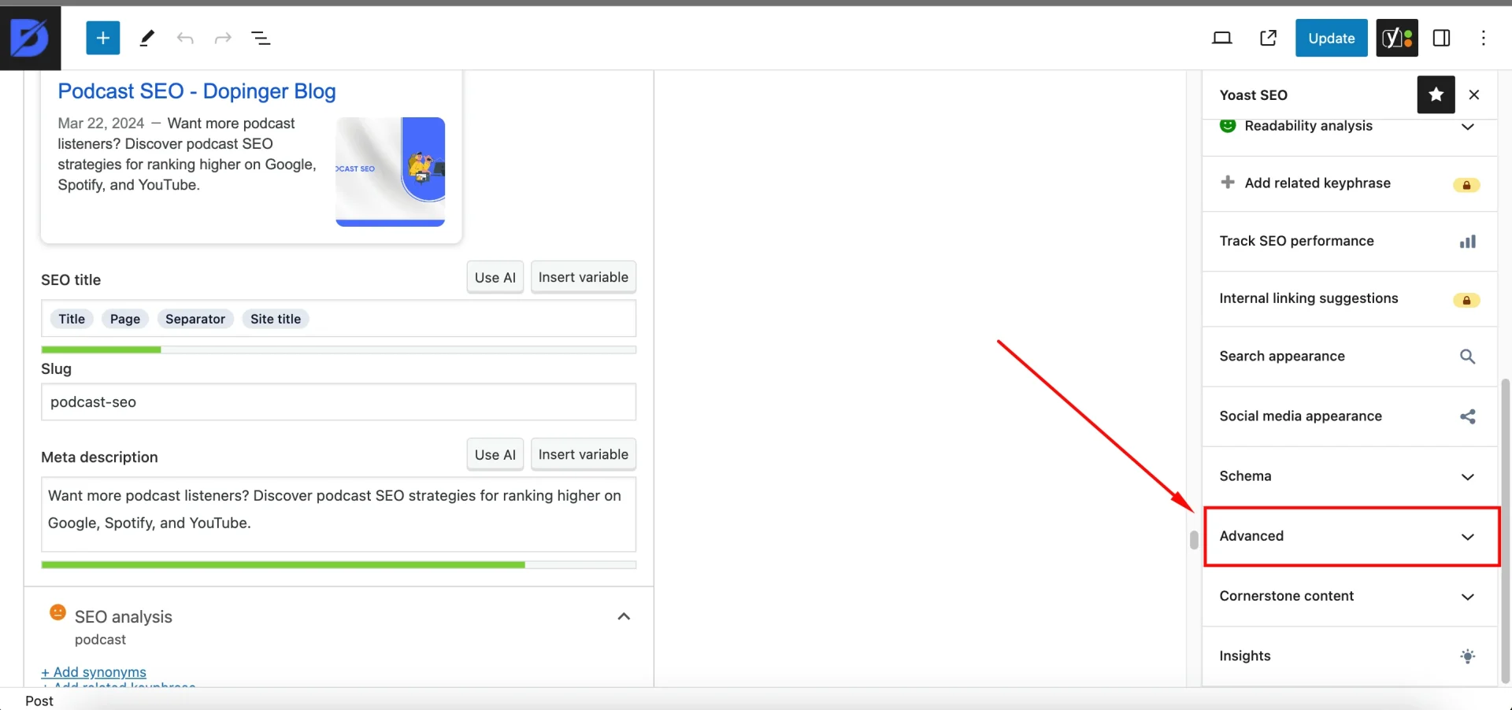Collapse the SEO analysis section chevron

tap(624, 616)
